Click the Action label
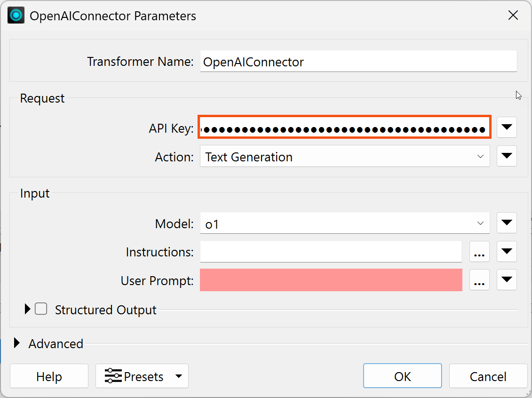 click(x=174, y=157)
